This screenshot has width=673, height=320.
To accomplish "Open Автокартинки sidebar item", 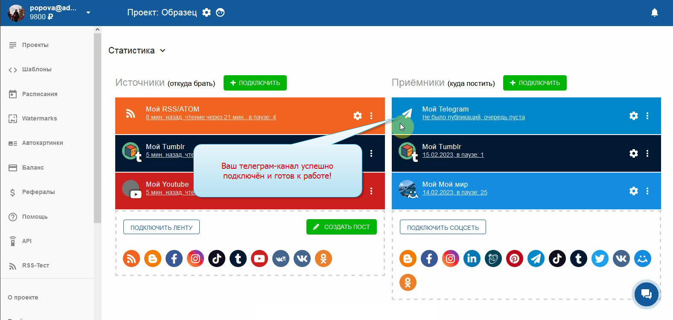I will point(42,143).
